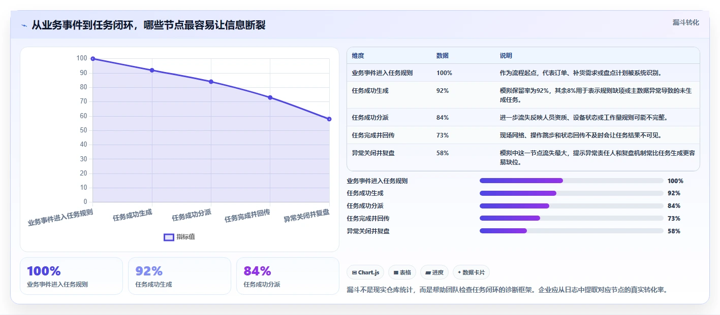720x315 pixels.
Task: Click the chart data point at 100
Action: click(93, 59)
